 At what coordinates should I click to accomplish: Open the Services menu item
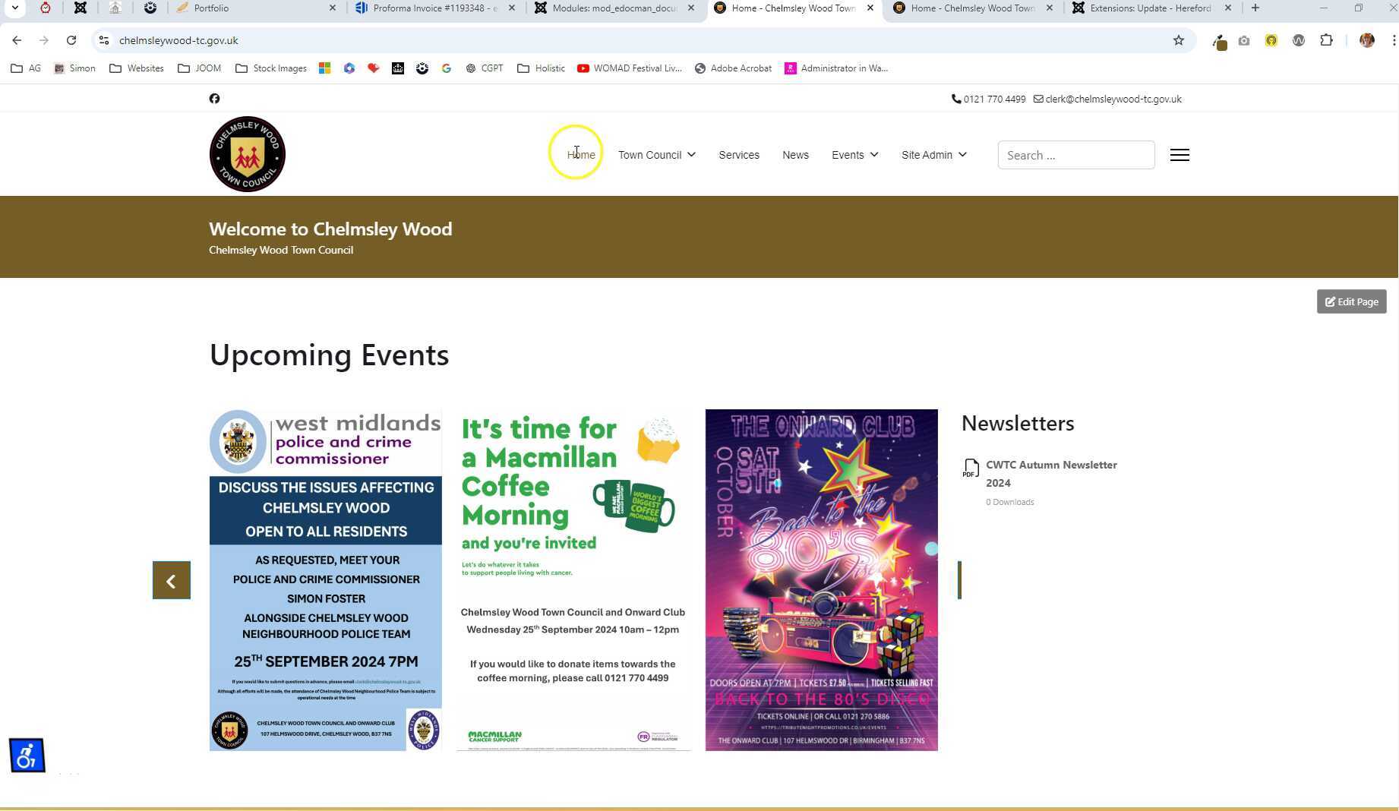coord(738,155)
